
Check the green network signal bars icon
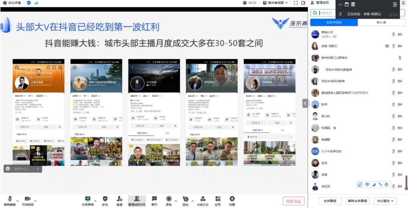coord(36,3)
